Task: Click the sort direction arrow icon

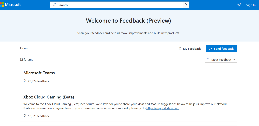Action: pyautogui.click(x=208, y=59)
